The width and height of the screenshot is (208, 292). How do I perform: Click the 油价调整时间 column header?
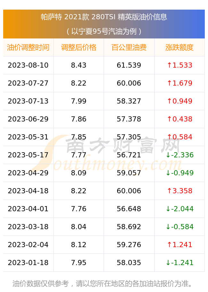28,47
